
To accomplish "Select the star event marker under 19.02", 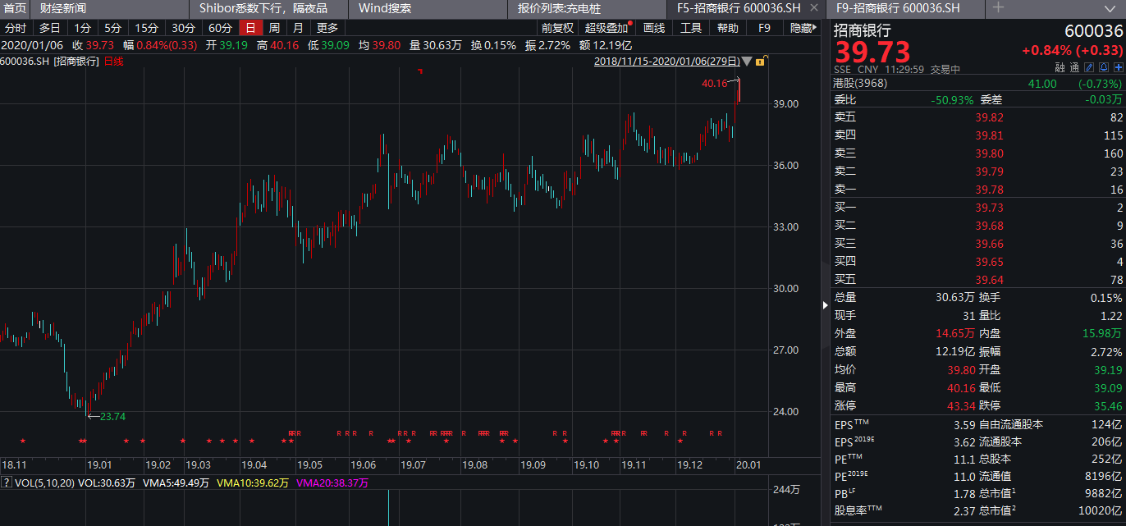I will point(143,441).
